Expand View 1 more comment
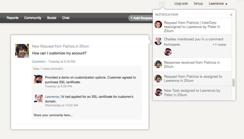Viewport: 244px width, 139px height. (48, 69)
